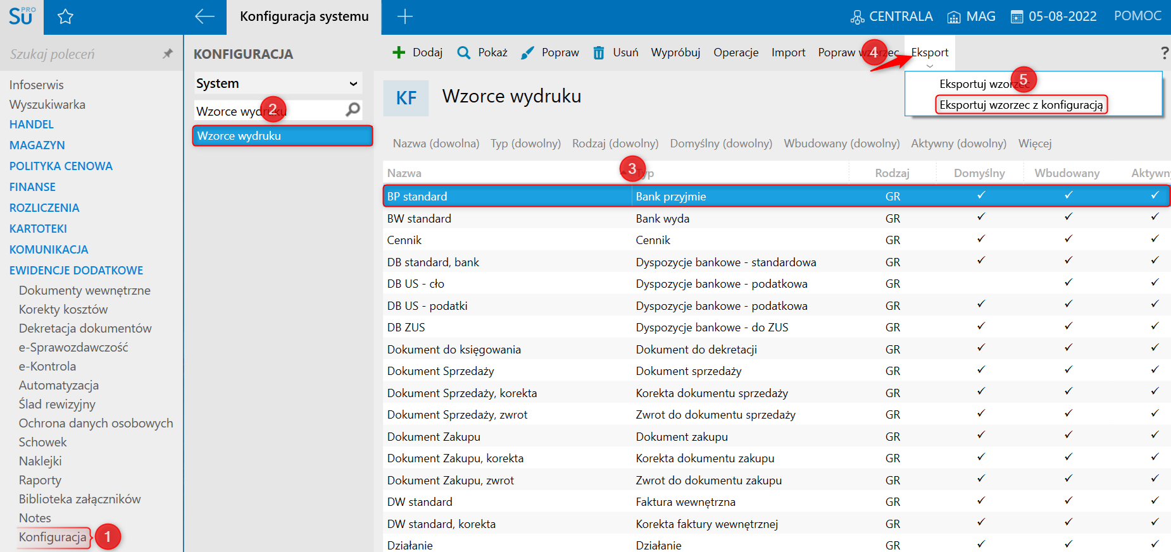Select the Działanie row
This screenshot has height=552, width=1171.
click(777, 544)
